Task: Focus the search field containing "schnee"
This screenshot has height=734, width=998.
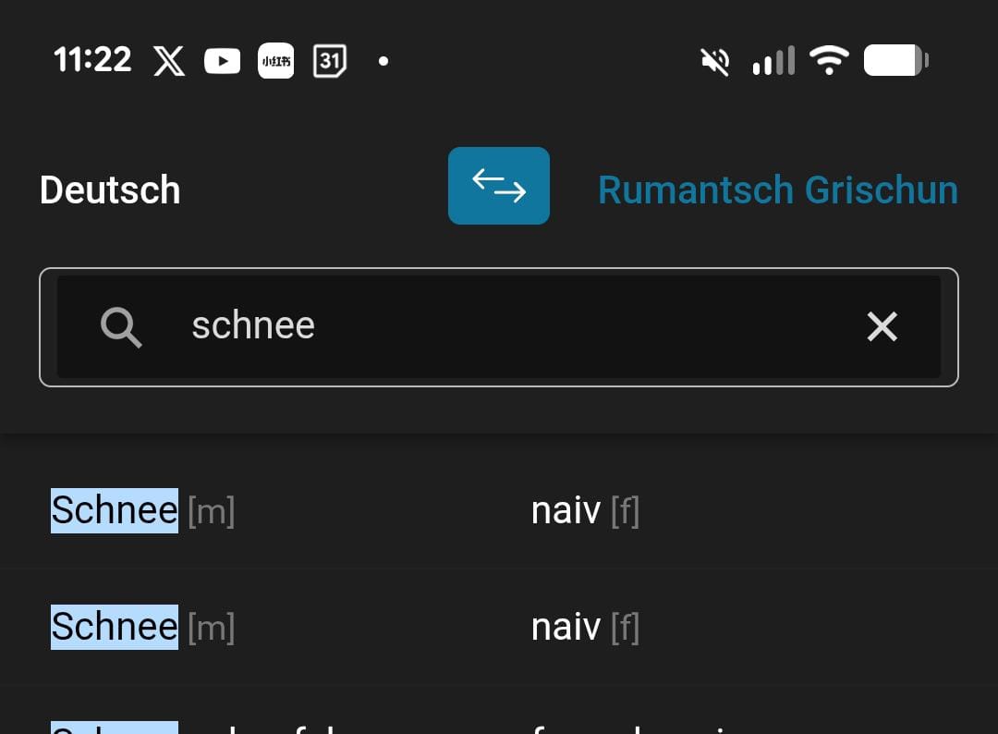Action: (x=499, y=326)
